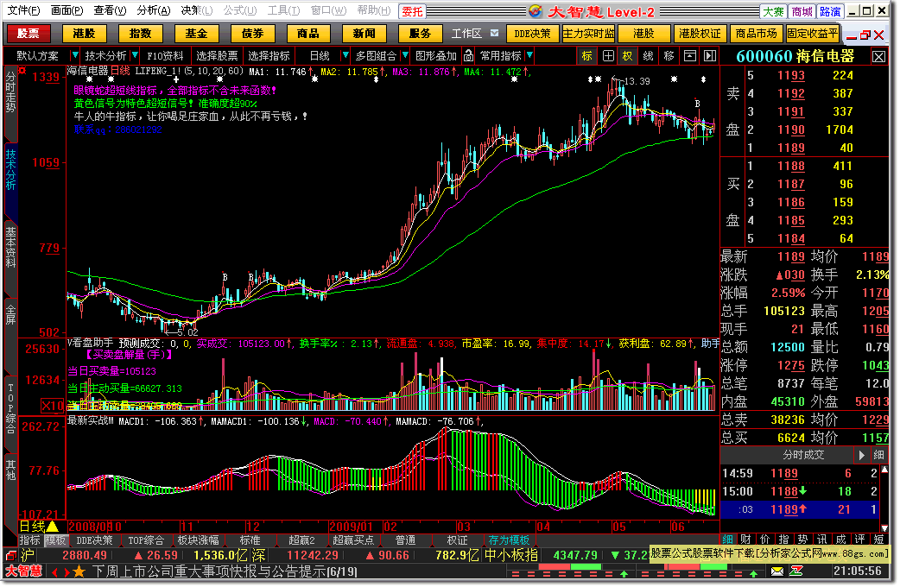Click the crosshair grid icon
This screenshot has height=587, width=900.
pos(608,55)
